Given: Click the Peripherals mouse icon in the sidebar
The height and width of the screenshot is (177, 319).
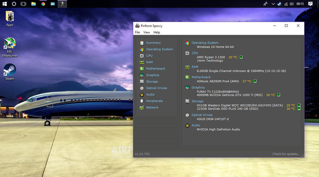Looking at the screenshot, I should click(x=142, y=101).
